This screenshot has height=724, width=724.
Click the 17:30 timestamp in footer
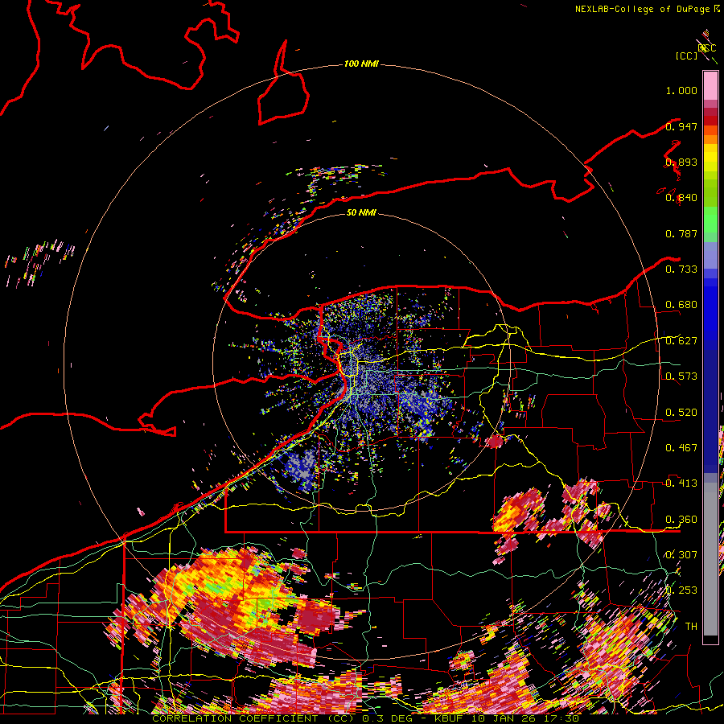point(562,718)
